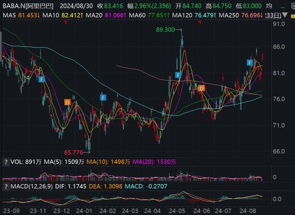Click the MACD: -0.2707 value
Screen dimensions: 295x215
click(146, 187)
